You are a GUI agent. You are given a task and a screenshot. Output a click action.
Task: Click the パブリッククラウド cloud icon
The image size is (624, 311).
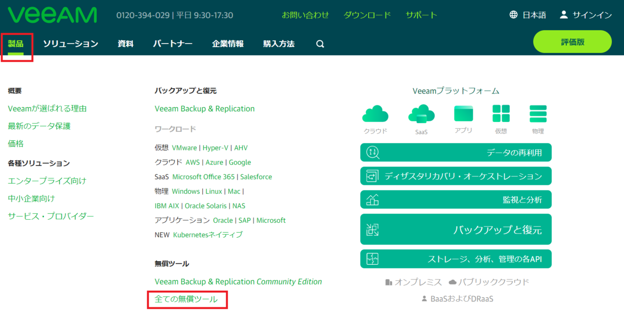pos(452,282)
